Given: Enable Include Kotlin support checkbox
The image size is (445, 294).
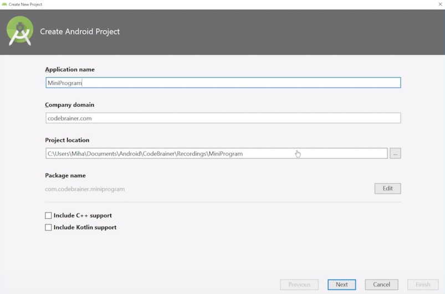Looking at the screenshot, I should 48,228.
